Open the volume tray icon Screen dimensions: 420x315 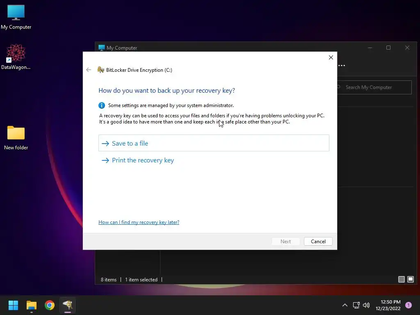pos(366,305)
